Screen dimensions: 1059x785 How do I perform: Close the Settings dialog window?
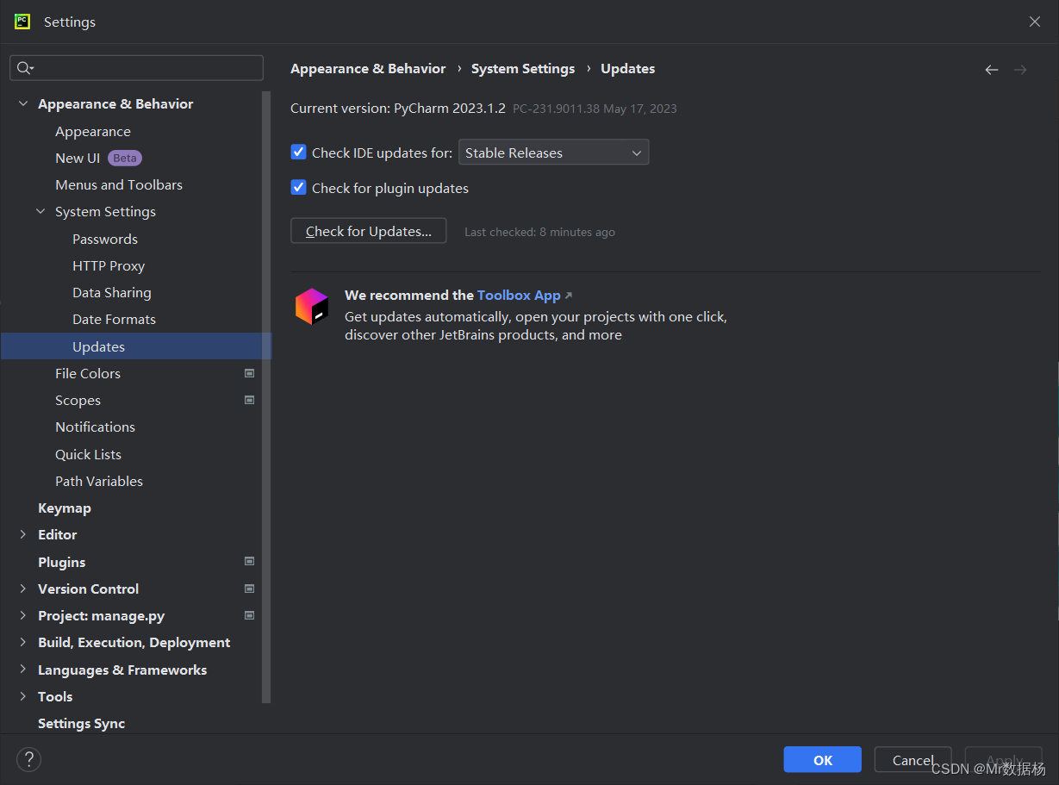click(x=1034, y=22)
